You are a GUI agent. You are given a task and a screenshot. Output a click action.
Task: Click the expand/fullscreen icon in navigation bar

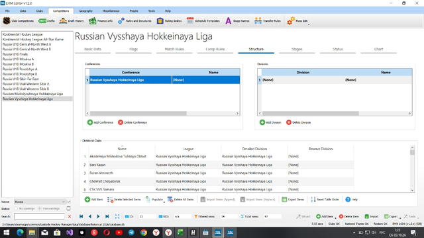(x=117, y=216)
